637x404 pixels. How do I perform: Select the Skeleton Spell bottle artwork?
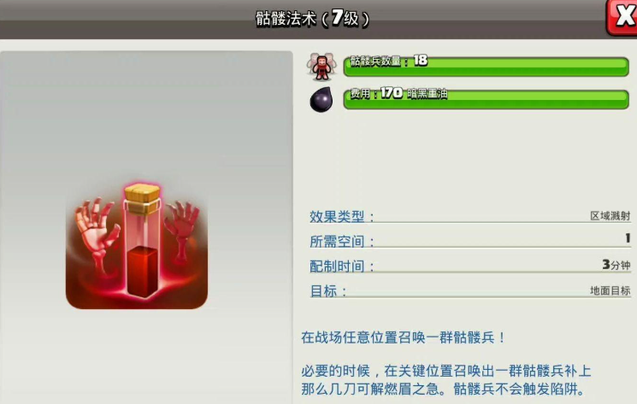(x=137, y=246)
